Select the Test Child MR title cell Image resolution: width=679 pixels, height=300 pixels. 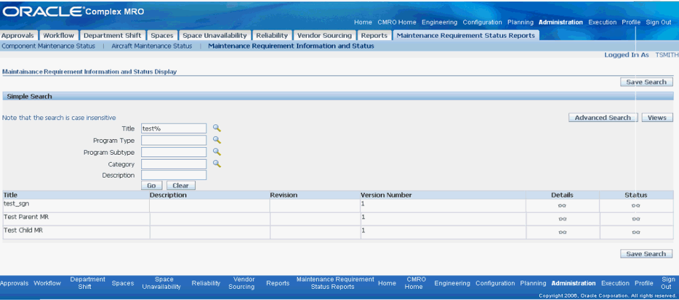[76, 232]
